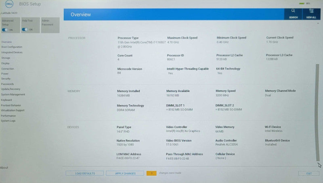The height and width of the screenshot is (183, 323).
Task: Click the Current Clock Speed 1.70 GHz value
Action: pyautogui.click(x=272, y=42)
